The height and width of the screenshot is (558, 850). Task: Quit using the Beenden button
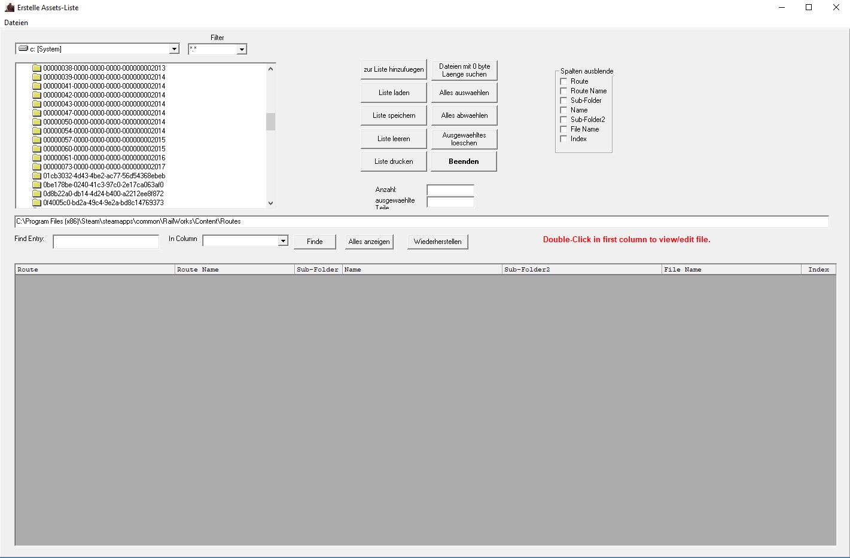click(x=464, y=161)
